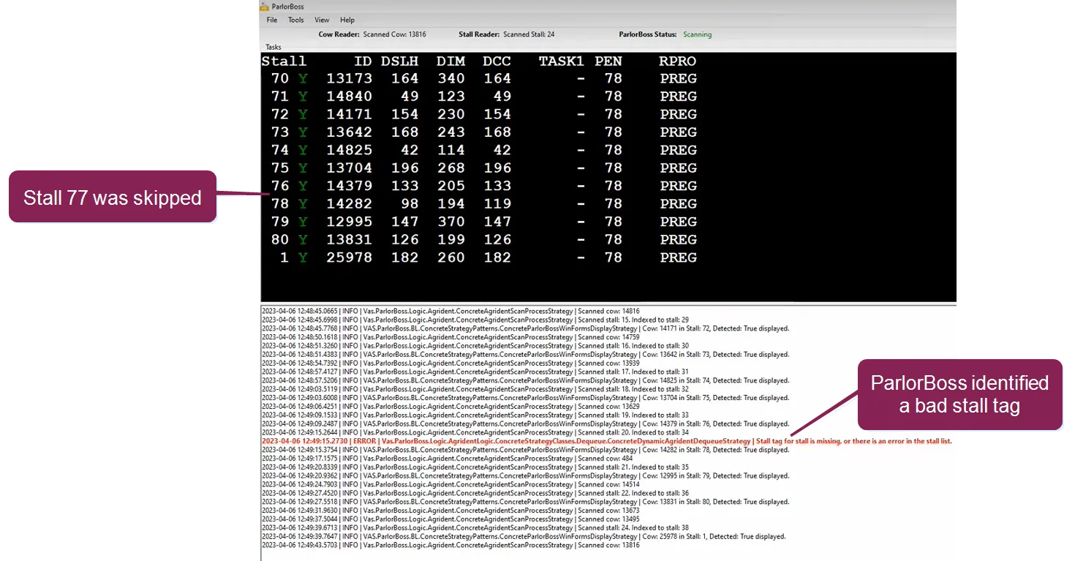Screen dimensions: 1075x561
Task: Click the green 'Scanning' ParlorBoss status
Action: pos(697,34)
